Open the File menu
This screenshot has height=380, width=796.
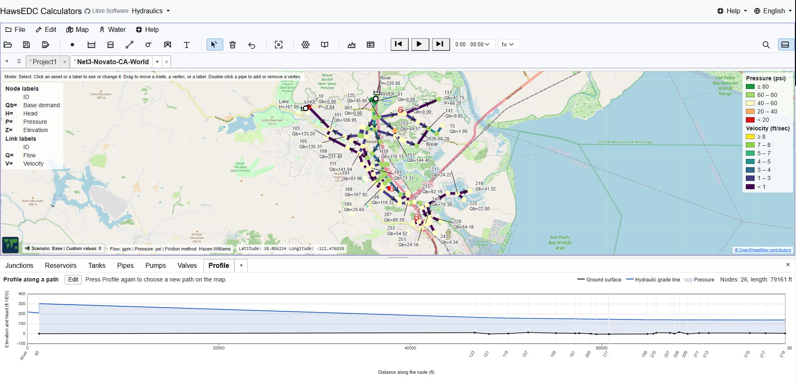[x=15, y=30]
